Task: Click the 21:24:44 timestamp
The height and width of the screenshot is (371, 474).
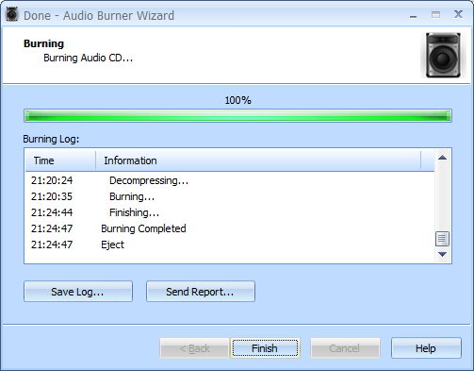Action: click(x=52, y=212)
